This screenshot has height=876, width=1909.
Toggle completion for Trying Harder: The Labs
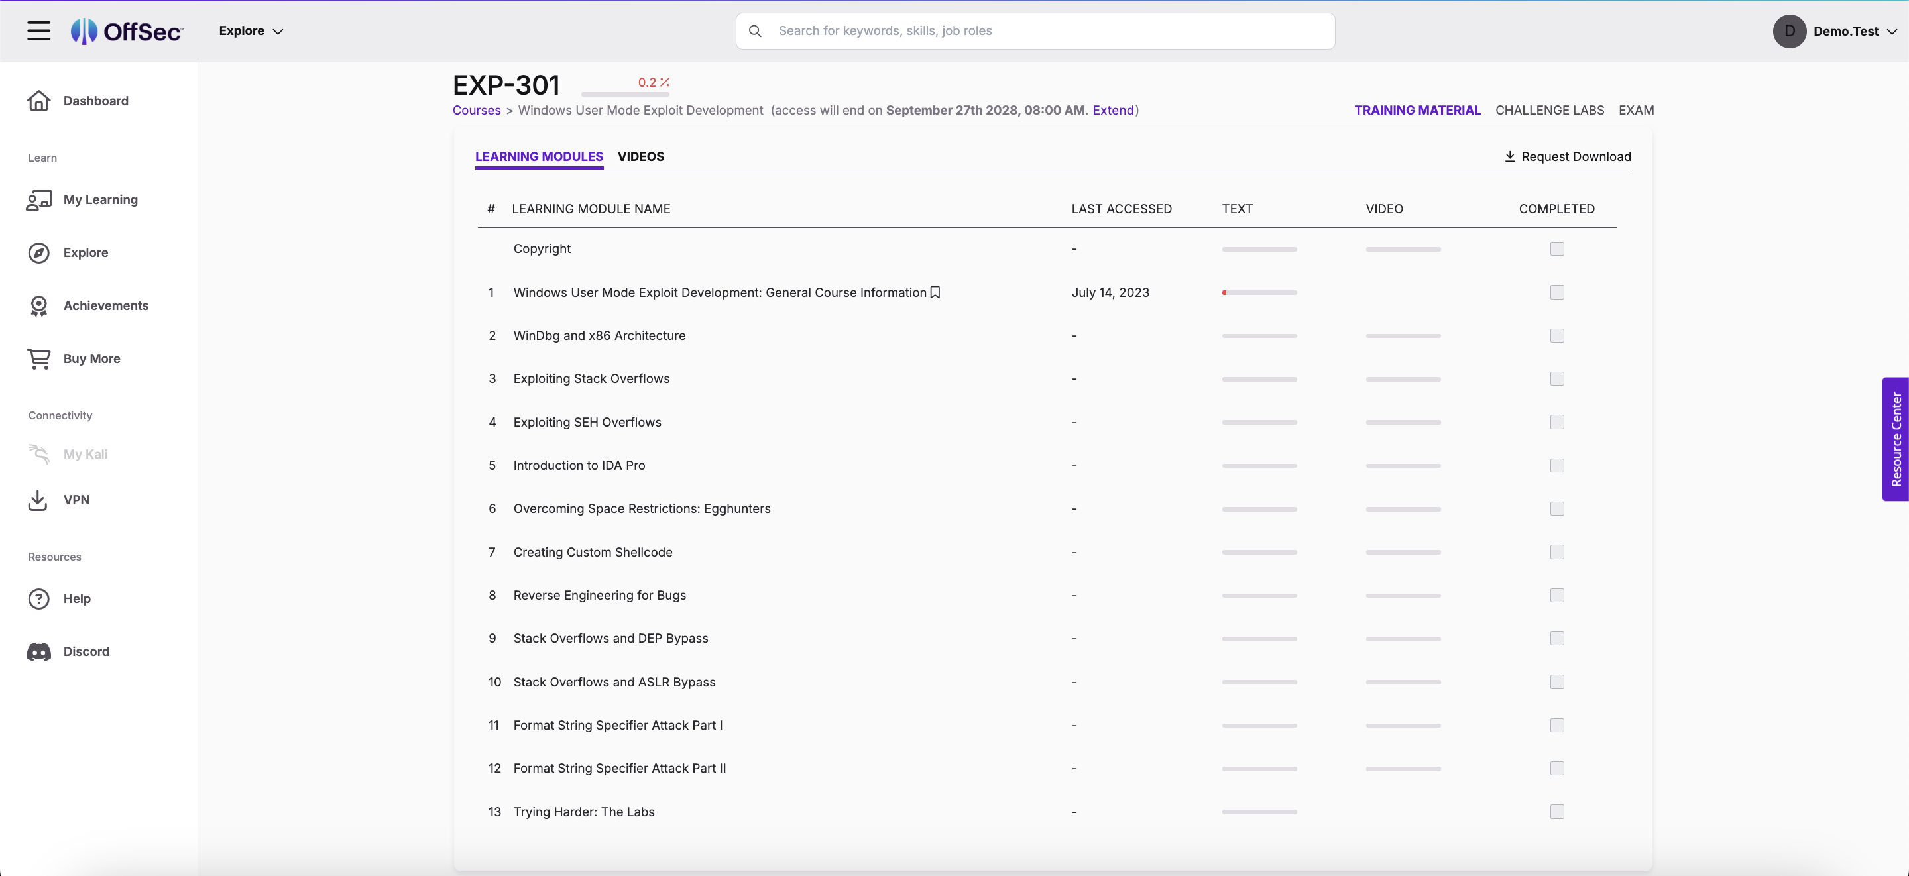[1557, 812]
